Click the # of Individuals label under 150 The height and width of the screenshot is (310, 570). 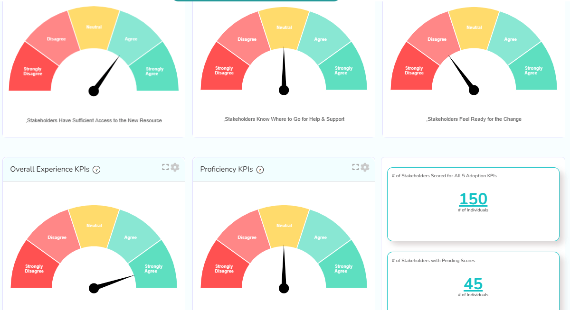tap(473, 209)
